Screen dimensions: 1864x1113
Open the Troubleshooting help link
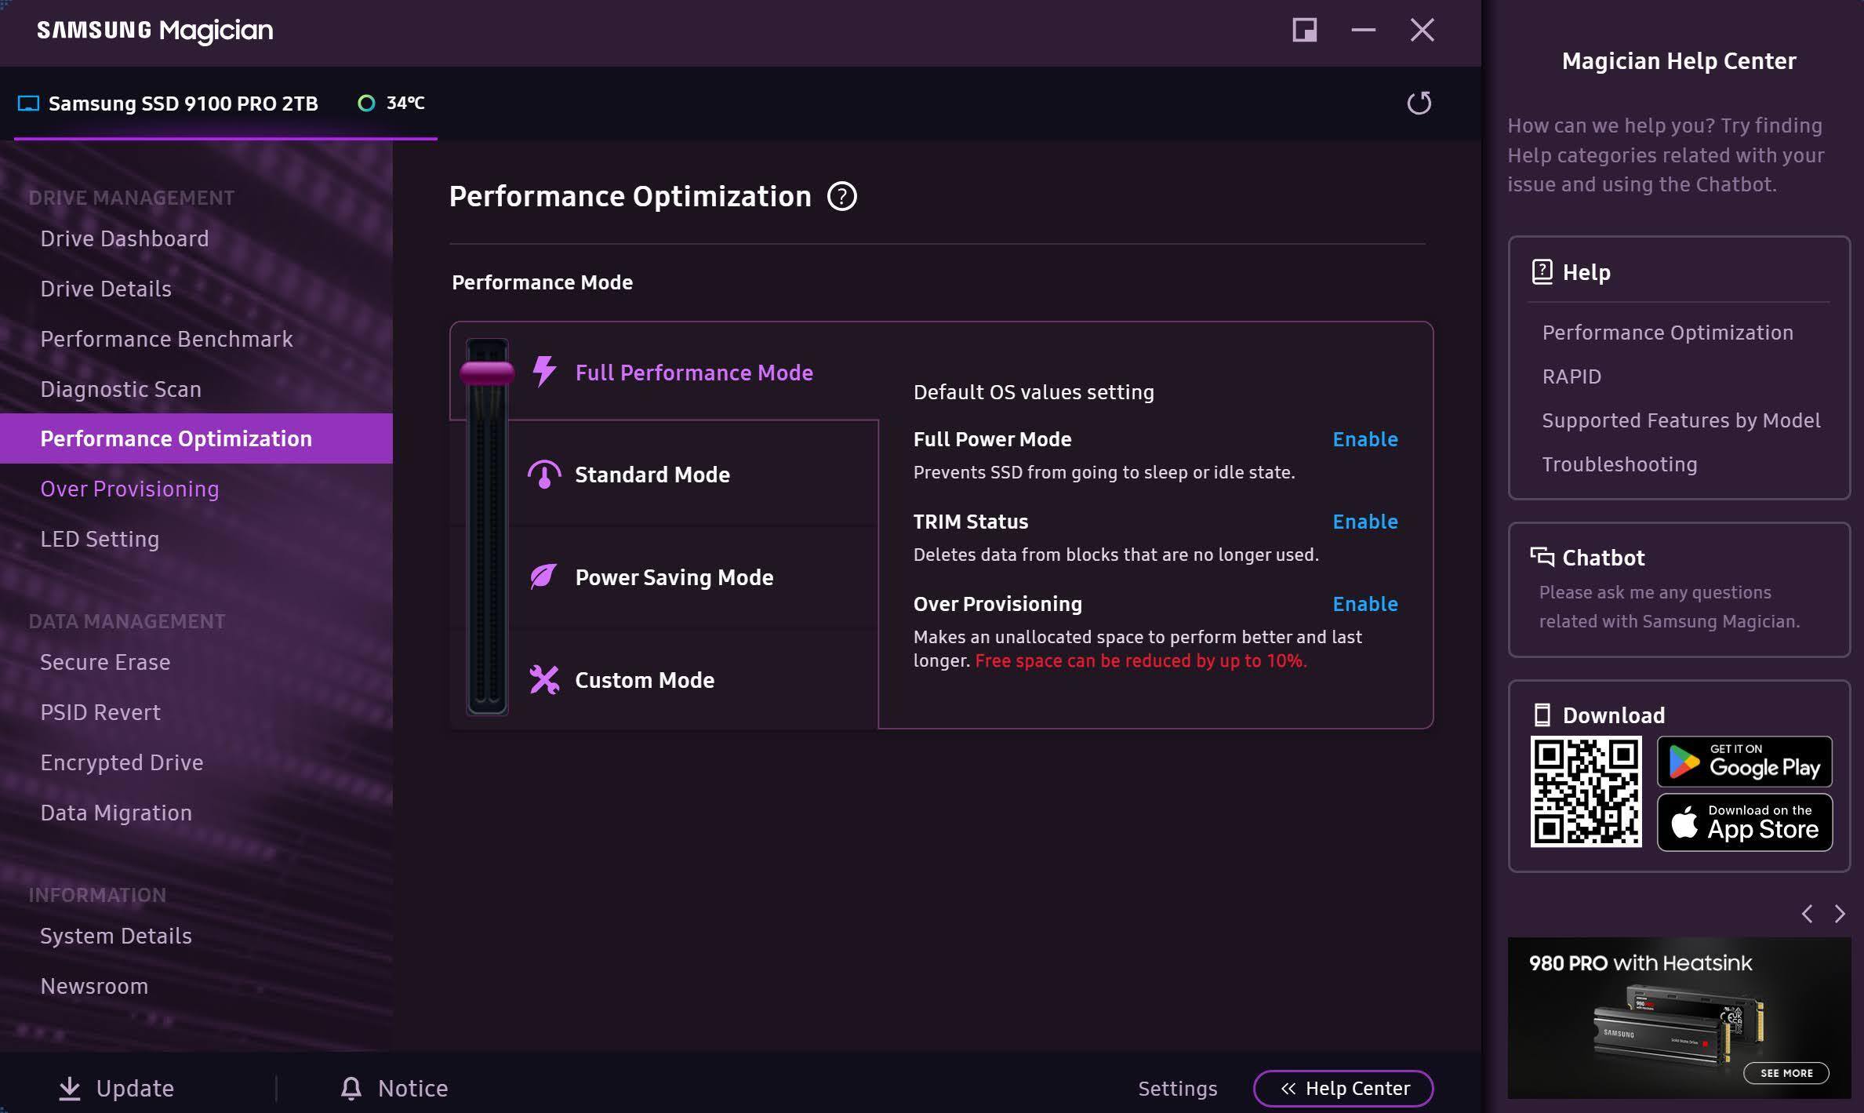tap(1619, 464)
